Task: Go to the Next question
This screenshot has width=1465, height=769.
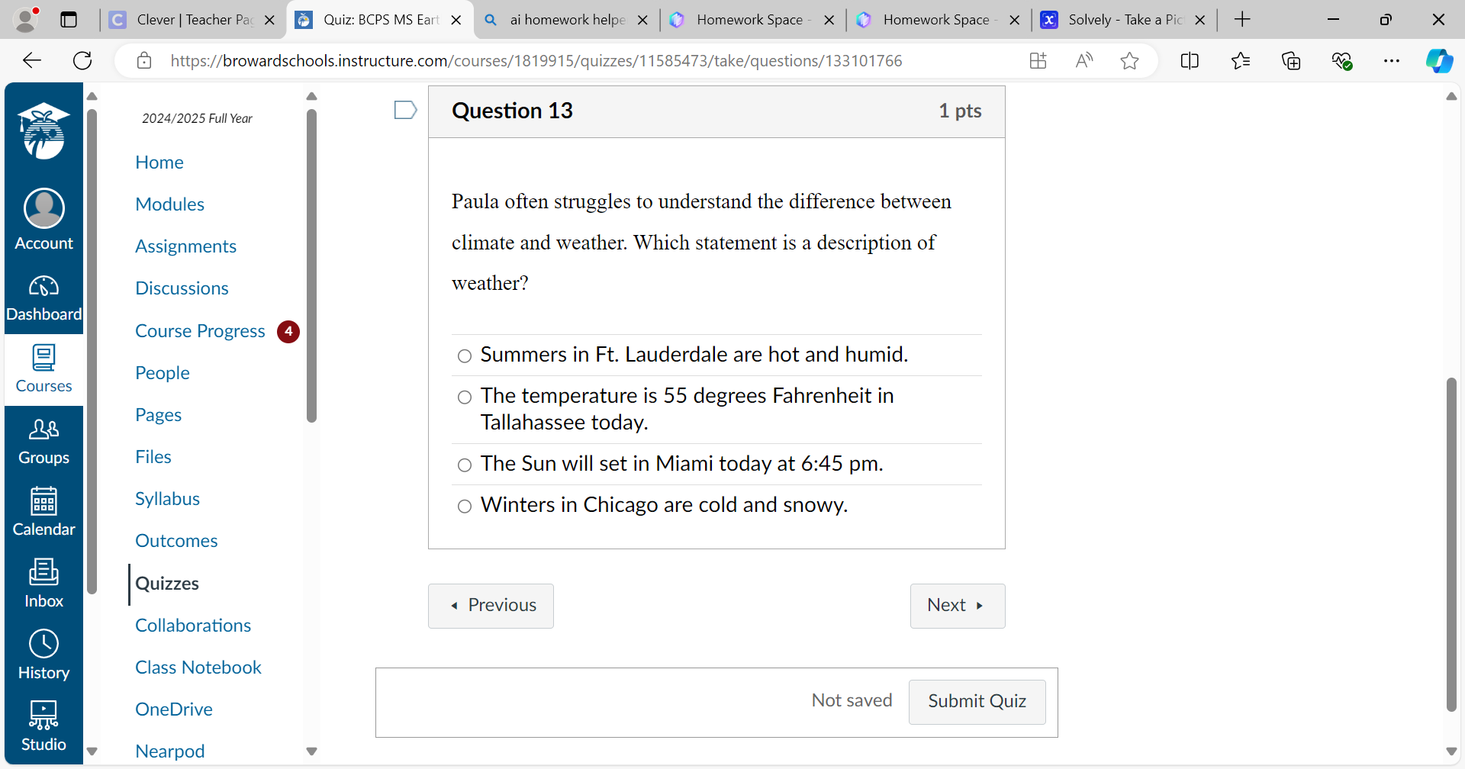Action: [958, 606]
